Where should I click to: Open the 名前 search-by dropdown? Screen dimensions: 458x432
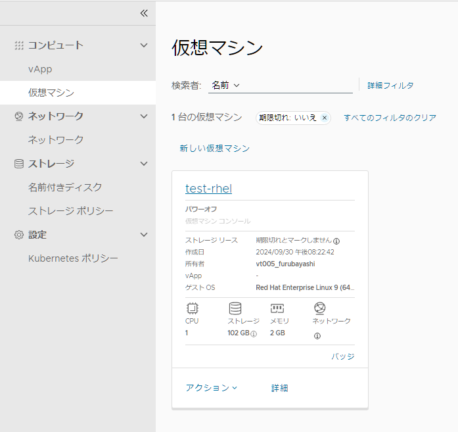pos(225,85)
